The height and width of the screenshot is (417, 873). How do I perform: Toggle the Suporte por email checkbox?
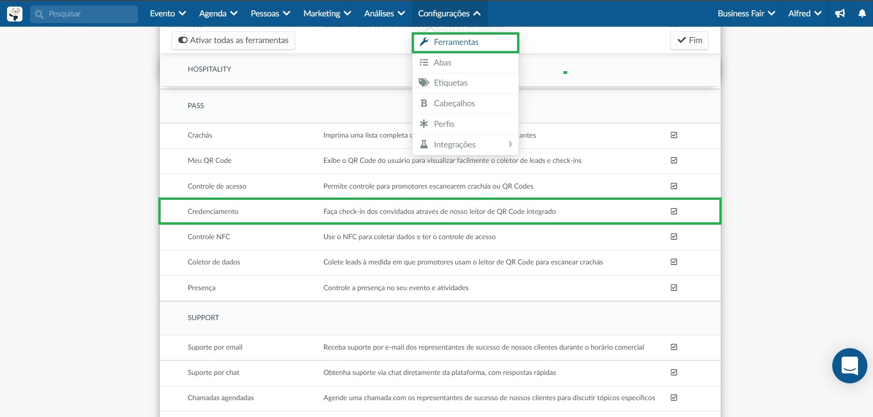(674, 347)
